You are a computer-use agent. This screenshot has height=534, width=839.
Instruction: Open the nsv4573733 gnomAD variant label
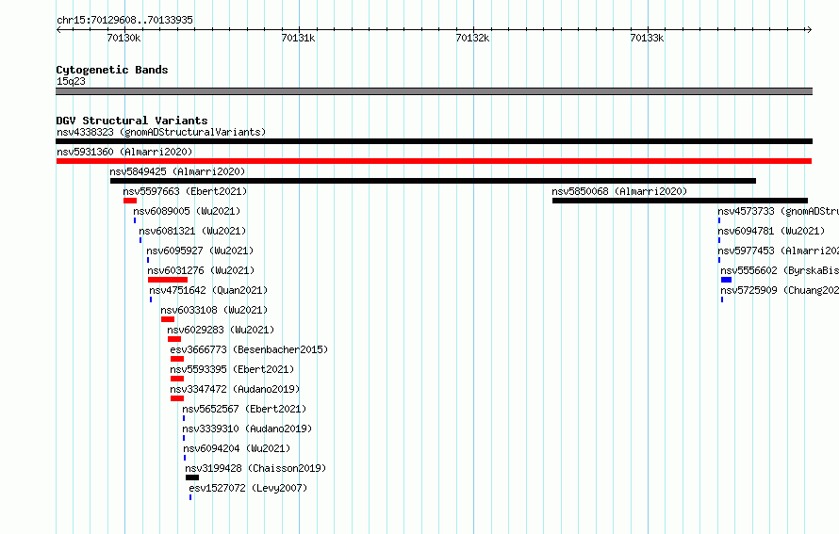[x=778, y=211]
